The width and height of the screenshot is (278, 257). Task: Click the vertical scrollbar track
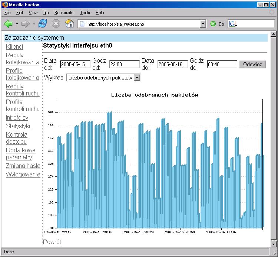coord(273,139)
